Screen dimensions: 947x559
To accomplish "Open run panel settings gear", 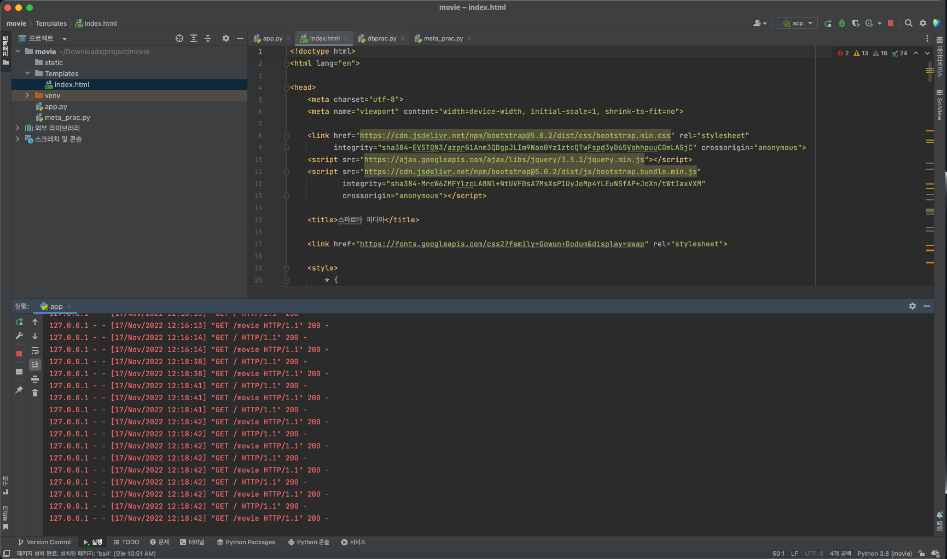I will tap(913, 306).
